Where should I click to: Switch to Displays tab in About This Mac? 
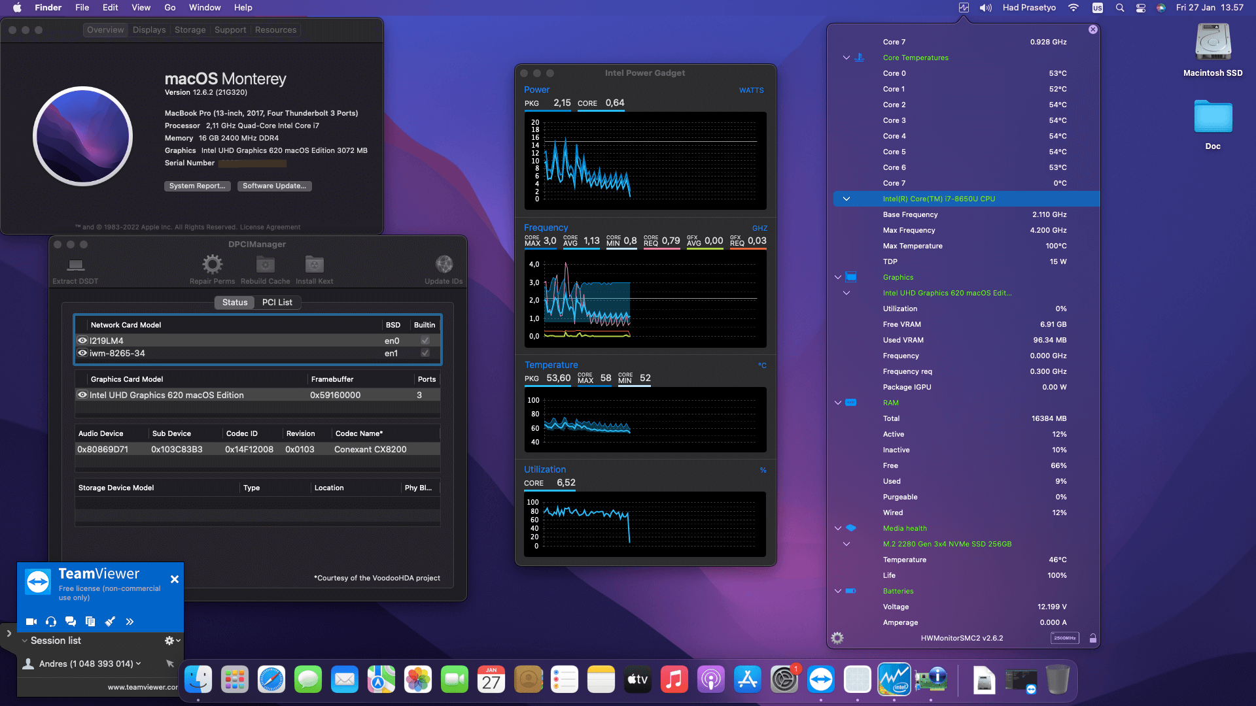149,30
